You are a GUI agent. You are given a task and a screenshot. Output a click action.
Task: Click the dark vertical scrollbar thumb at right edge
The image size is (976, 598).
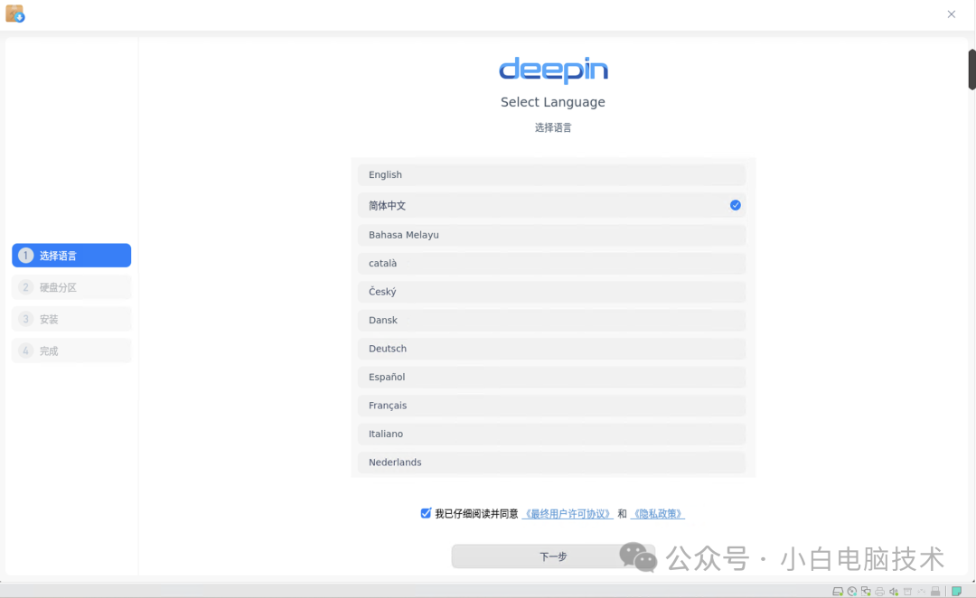(x=971, y=69)
